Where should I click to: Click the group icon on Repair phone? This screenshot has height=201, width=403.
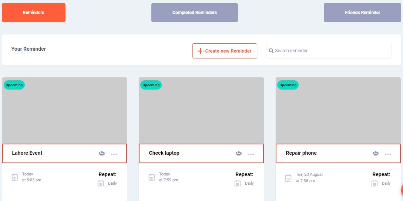coord(376,153)
